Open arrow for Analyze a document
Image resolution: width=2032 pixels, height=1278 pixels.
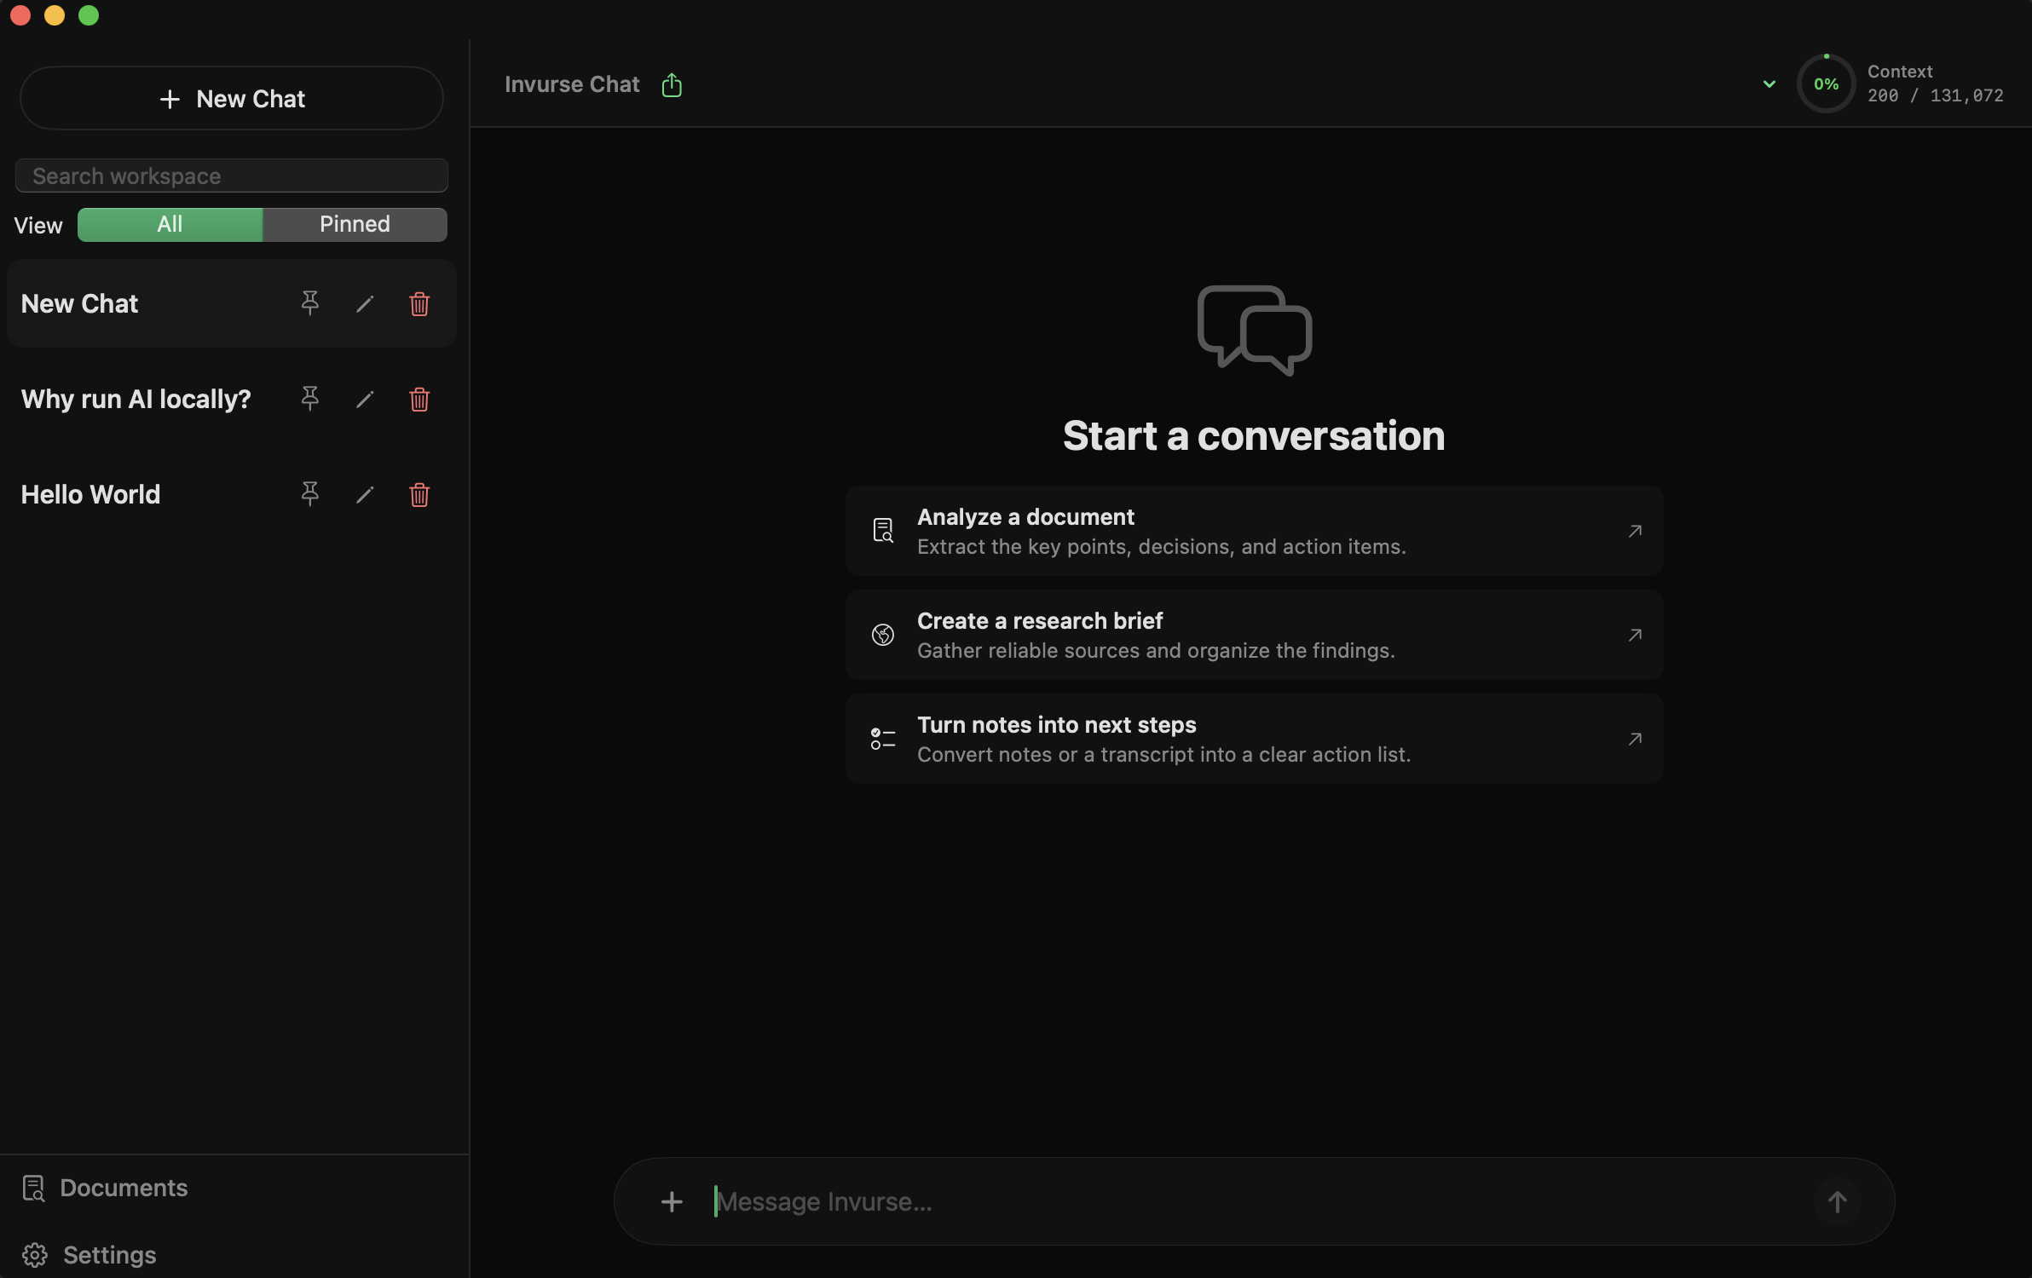1635,531
